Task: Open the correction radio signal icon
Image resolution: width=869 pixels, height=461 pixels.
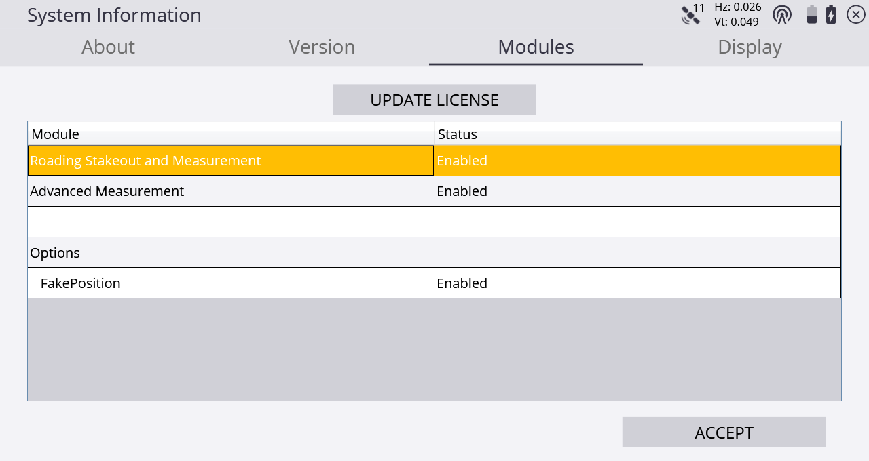Action: pyautogui.click(x=782, y=14)
